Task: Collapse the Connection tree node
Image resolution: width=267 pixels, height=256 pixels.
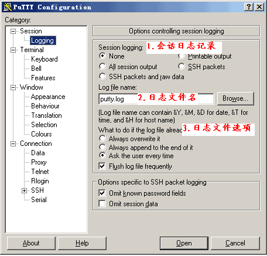Action: click(13, 144)
